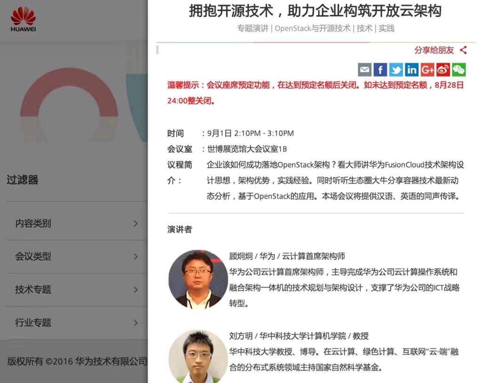The width and height of the screenshot is (482, 383).
Task: Share session on Twitter
Action: (x=396, y=70)
